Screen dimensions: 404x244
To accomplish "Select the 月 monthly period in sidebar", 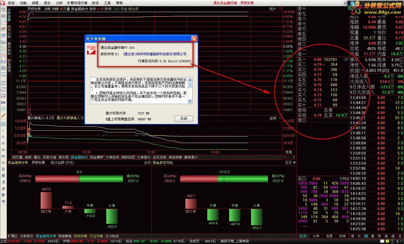I will point(3,182).
